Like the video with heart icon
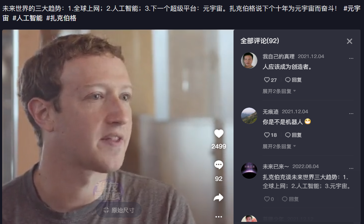This screenshot has height=224, width=364. [219, 134]
